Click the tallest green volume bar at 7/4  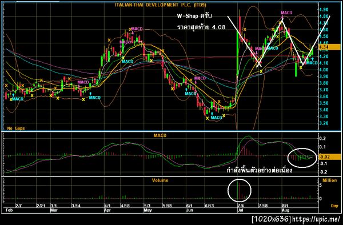[238, 190]
